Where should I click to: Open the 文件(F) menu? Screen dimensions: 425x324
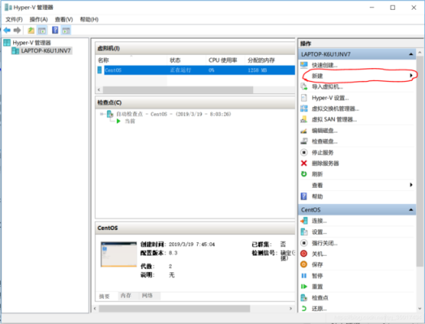14,19
